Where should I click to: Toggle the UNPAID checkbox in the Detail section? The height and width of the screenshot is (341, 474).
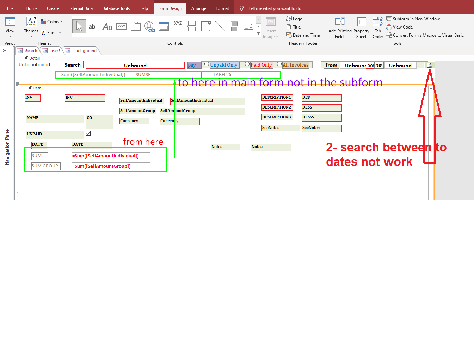(88, 133)
